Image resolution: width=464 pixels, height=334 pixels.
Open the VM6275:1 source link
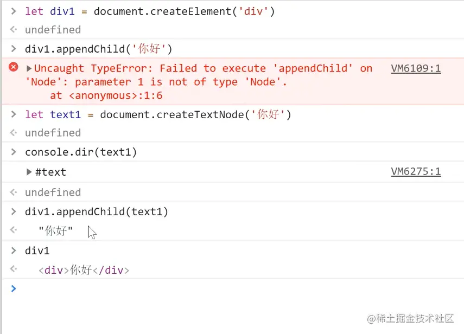tap(416, 172)
